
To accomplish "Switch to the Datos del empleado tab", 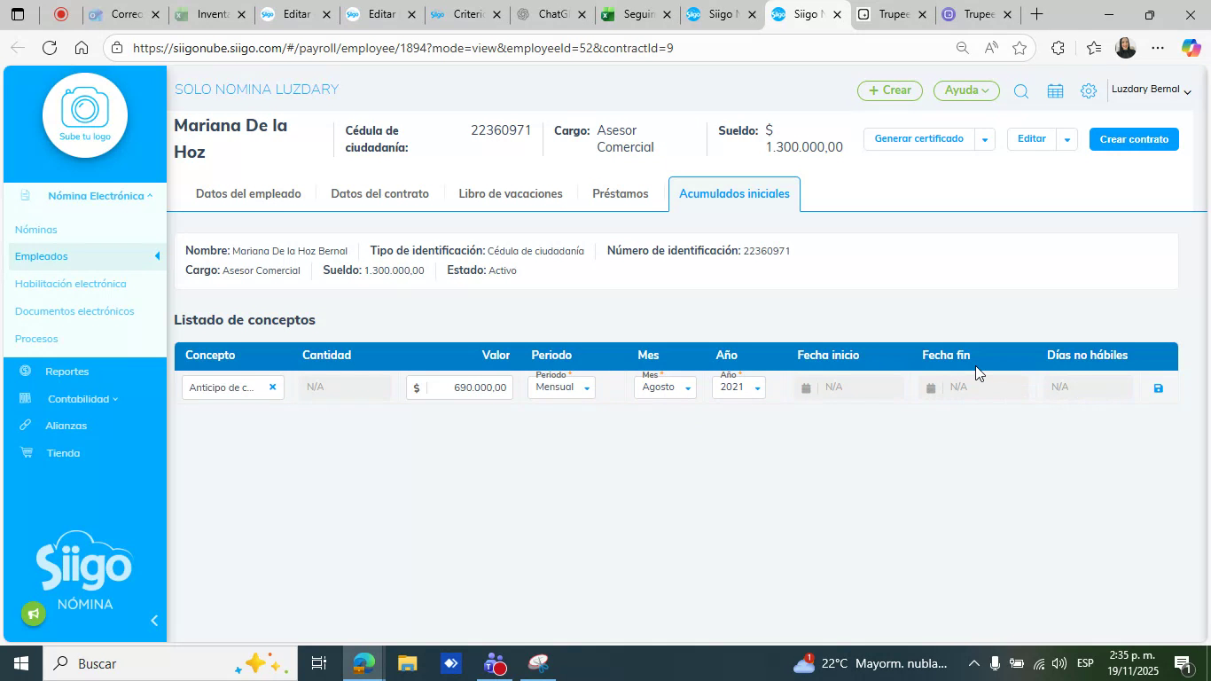I will tap(248, 193).
